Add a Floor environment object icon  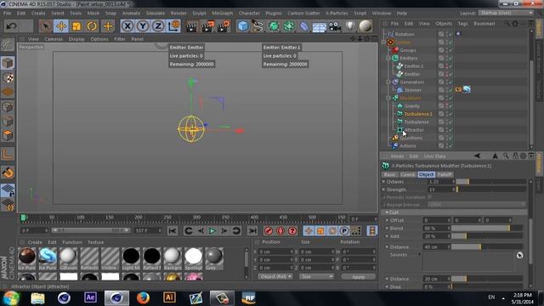pos(320,26)
